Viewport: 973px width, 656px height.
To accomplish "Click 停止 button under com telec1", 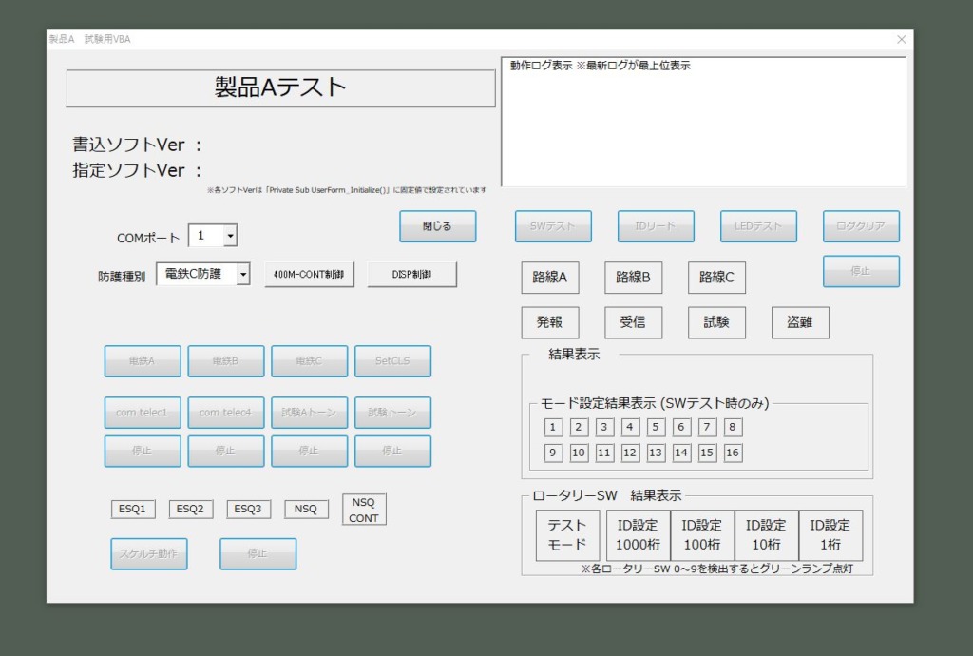I will 143,452.
